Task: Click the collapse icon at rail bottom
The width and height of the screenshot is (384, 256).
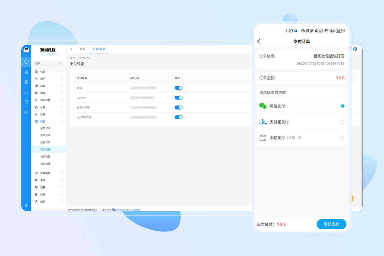Action: tap(26, 205)
